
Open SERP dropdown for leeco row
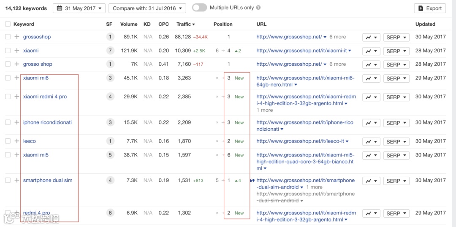[x=396, y=141]
